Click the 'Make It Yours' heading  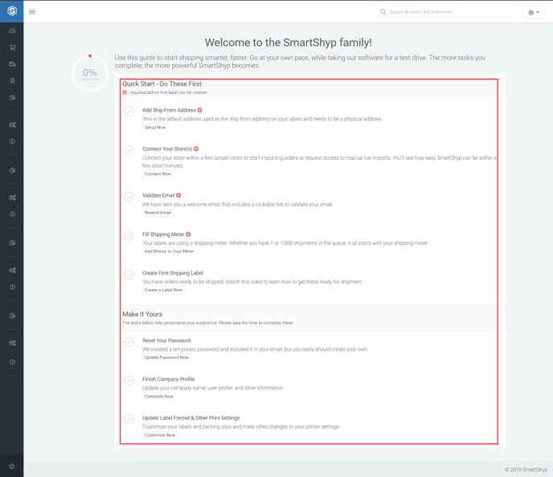142,314
